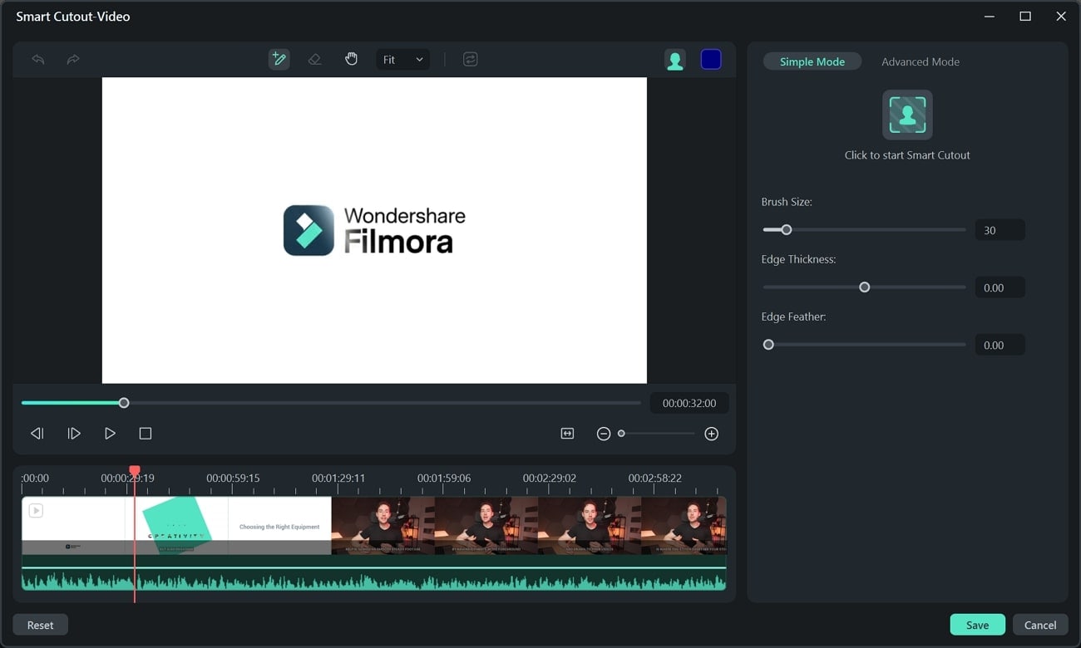1081x648 pixels.
Task: Zoom in the timeline with plus icon
Action: 712,434
